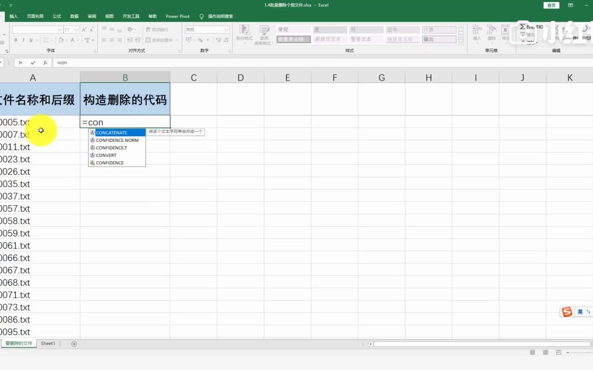Confirm the formula with the checkmark button
Viewport: 593px width, 370px height.
[x=32, y=62]
